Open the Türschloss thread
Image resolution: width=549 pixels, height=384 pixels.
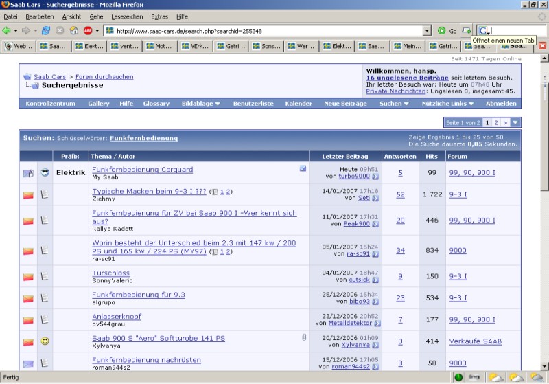click(x=110, y=273)
